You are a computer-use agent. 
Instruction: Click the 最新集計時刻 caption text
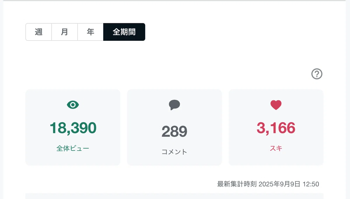(237, 184)
